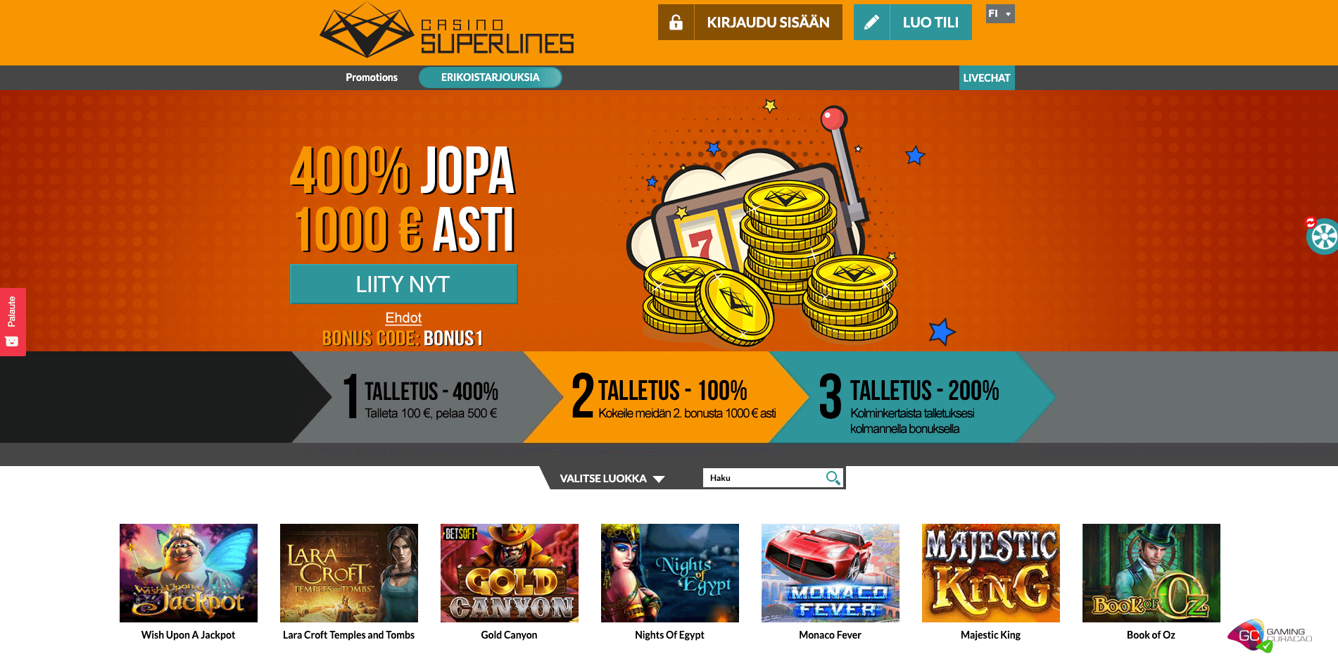Open the Gaming Curacao license badge
This screenshot has width=1338, height=659.
click(x=1270, y=635)
